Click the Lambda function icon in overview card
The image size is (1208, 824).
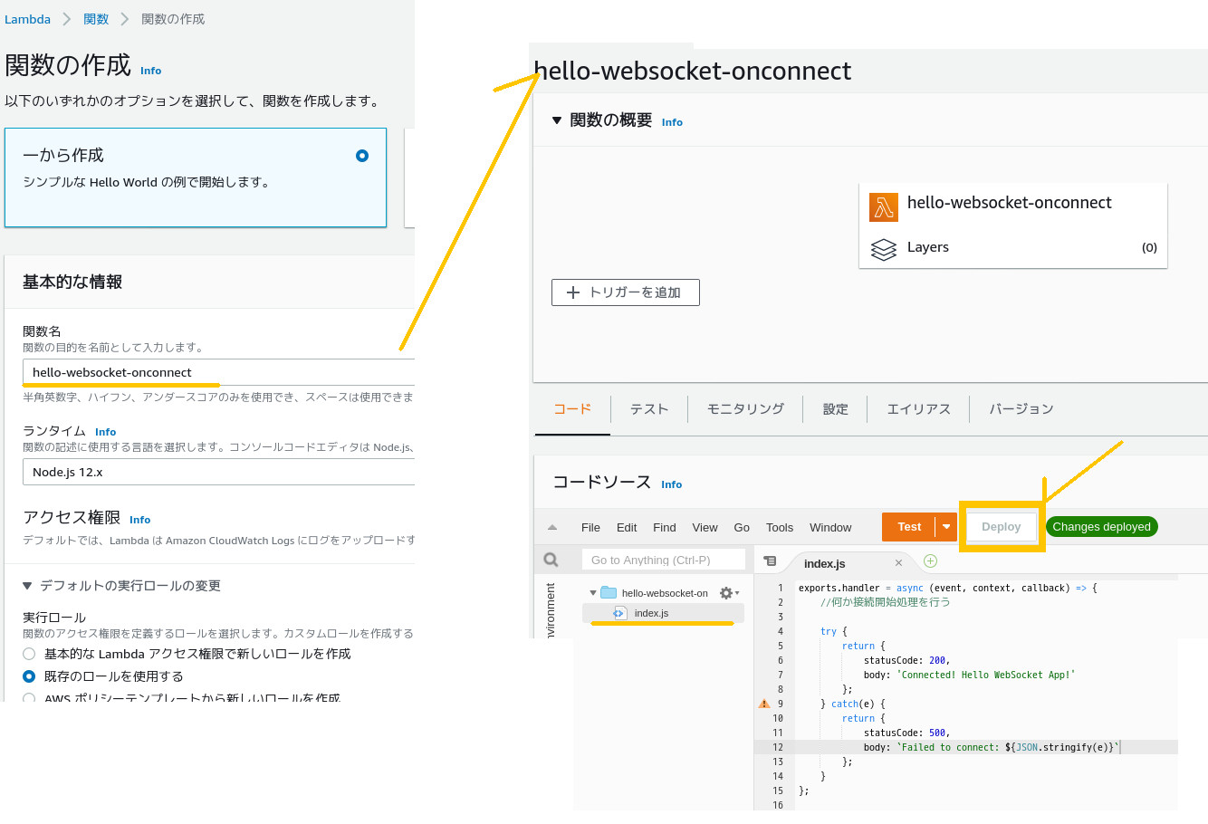click(x=884, y=207)
